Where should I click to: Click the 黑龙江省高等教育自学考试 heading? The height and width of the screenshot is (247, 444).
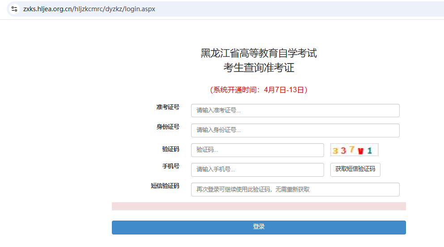click(x=259, y=53)
